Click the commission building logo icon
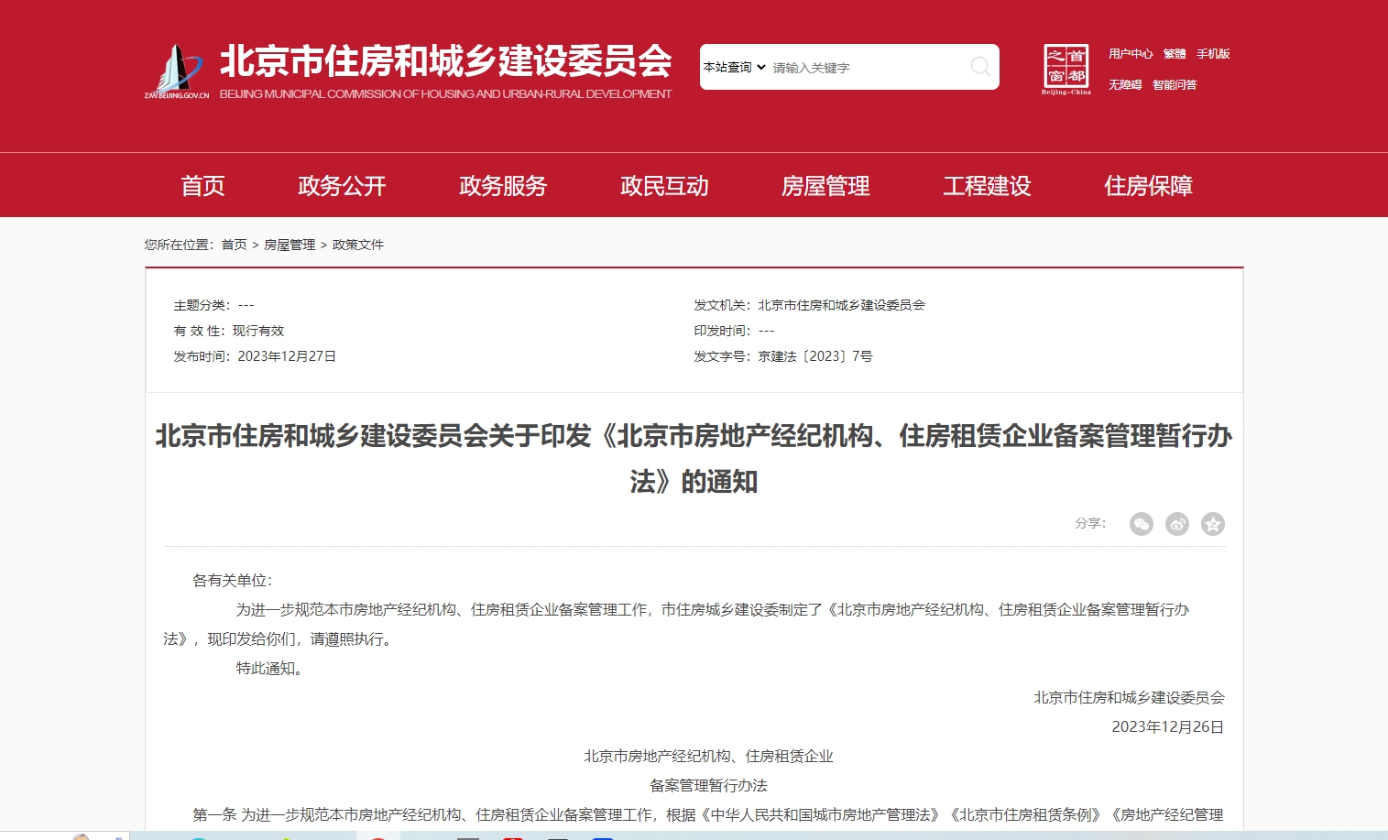 [178, 71]
